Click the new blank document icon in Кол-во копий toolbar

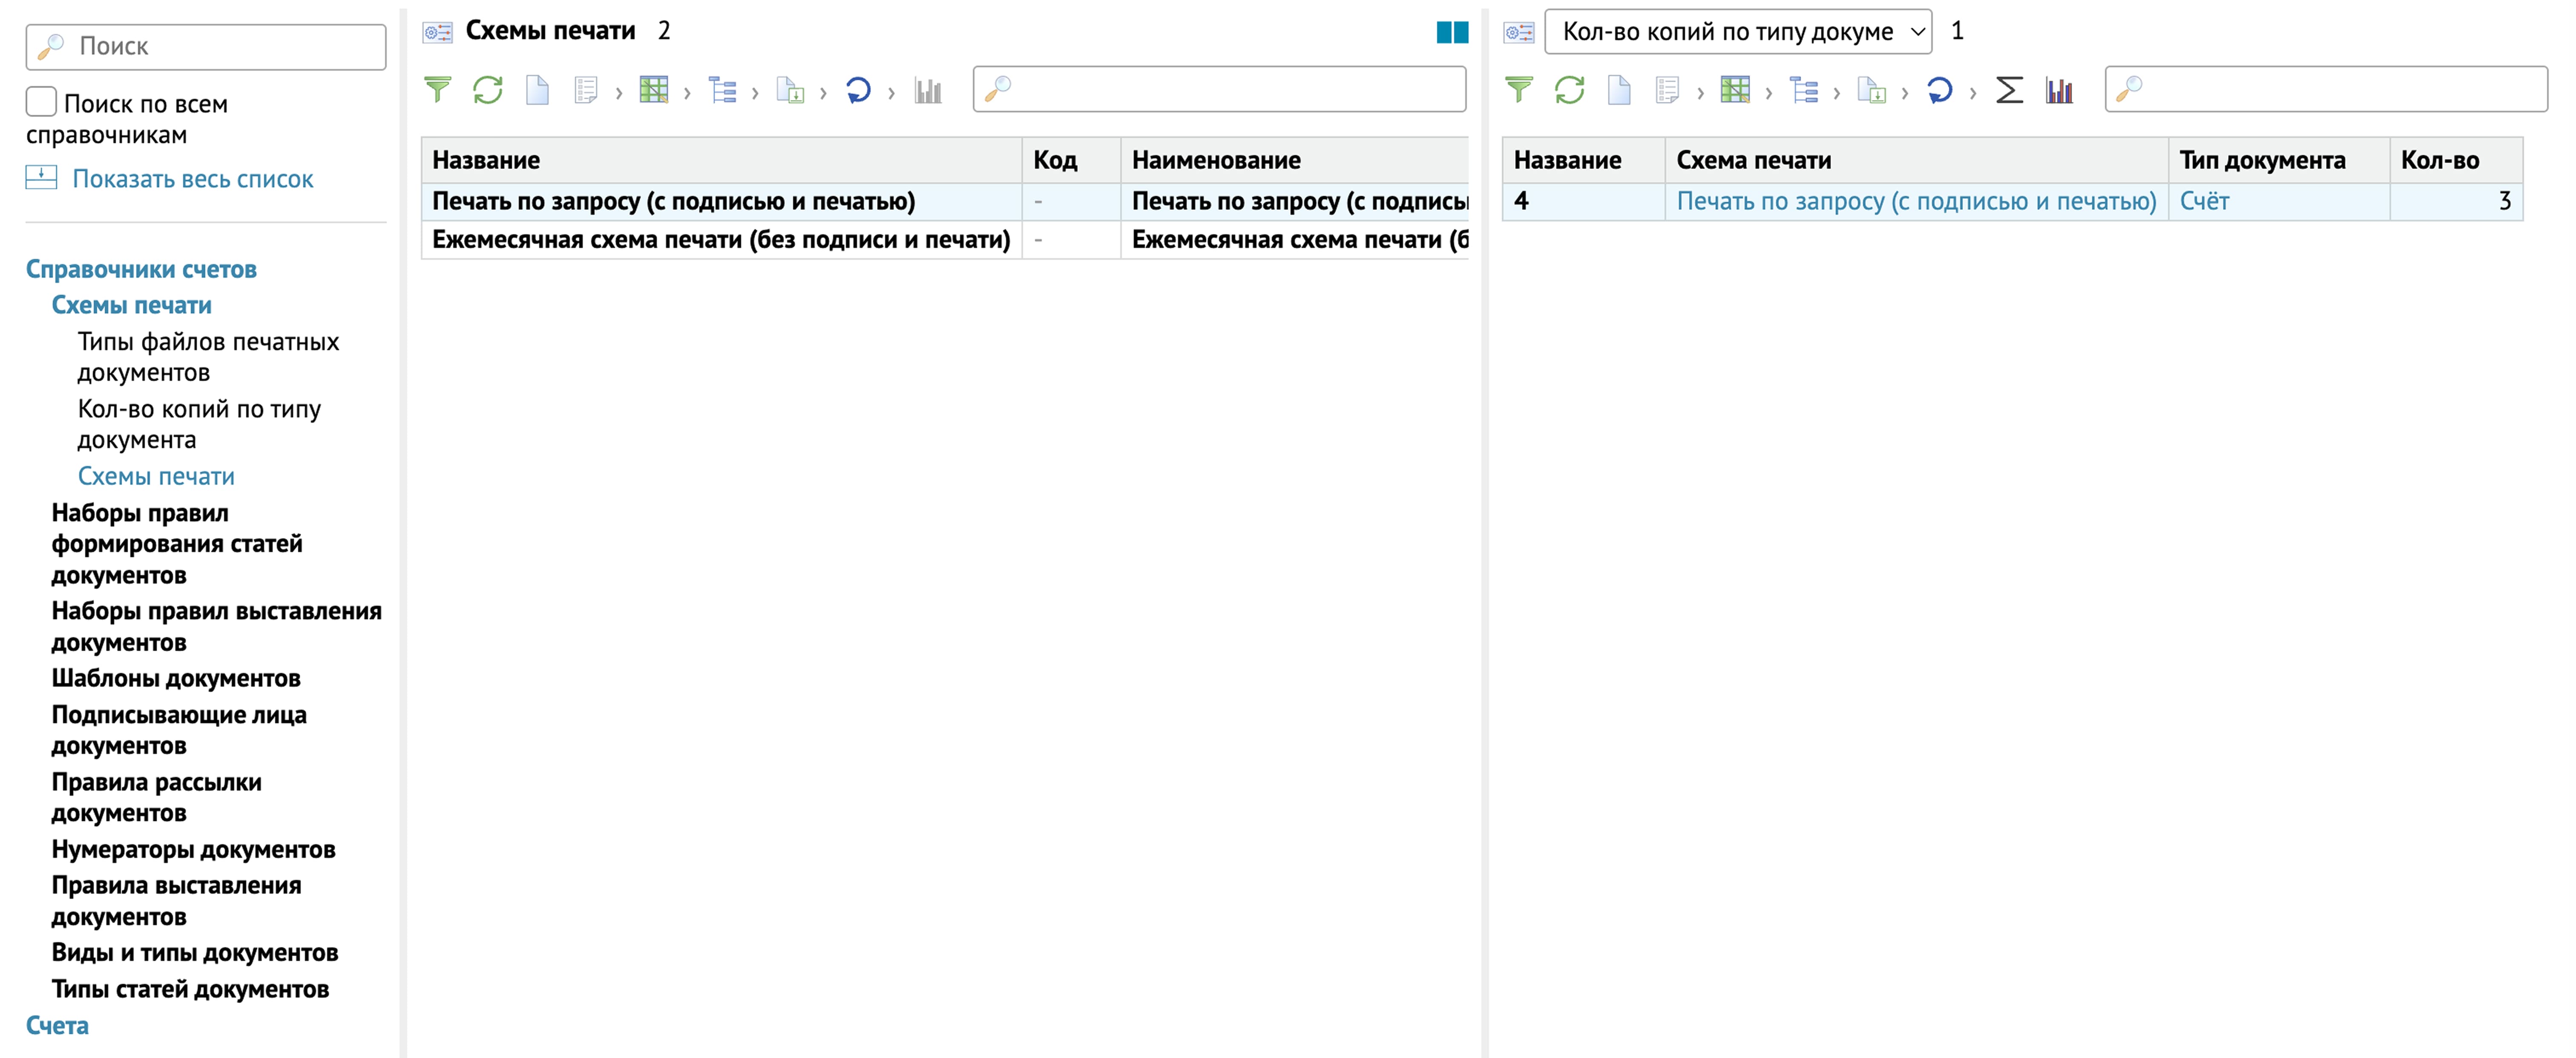tap(1619, 90)
